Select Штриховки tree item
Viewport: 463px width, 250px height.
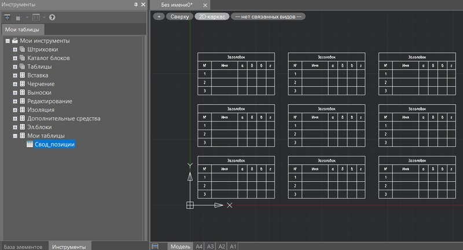point(42,49)
